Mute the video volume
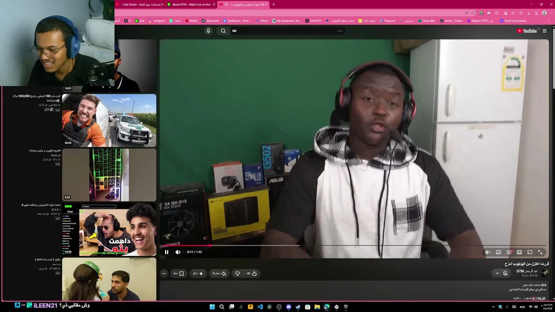Image resolution: width=555 pixels, height=312 pixels. click(x=178, y=252)
